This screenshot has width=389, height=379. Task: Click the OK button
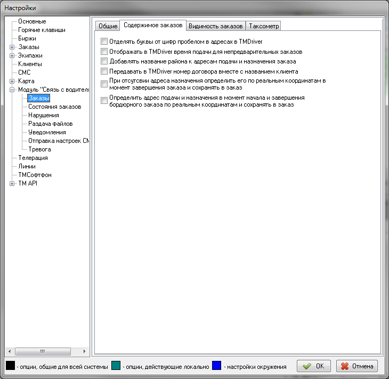314,366
